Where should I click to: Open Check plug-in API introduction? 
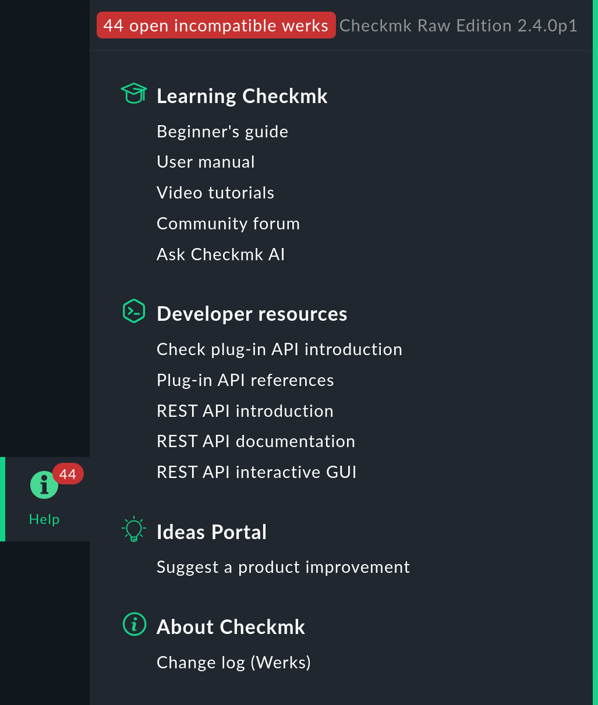coord(279,349)
